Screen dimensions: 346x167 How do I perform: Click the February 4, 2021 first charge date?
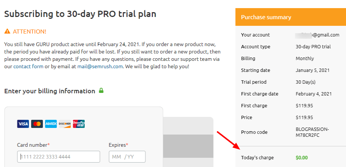(313, 94)
